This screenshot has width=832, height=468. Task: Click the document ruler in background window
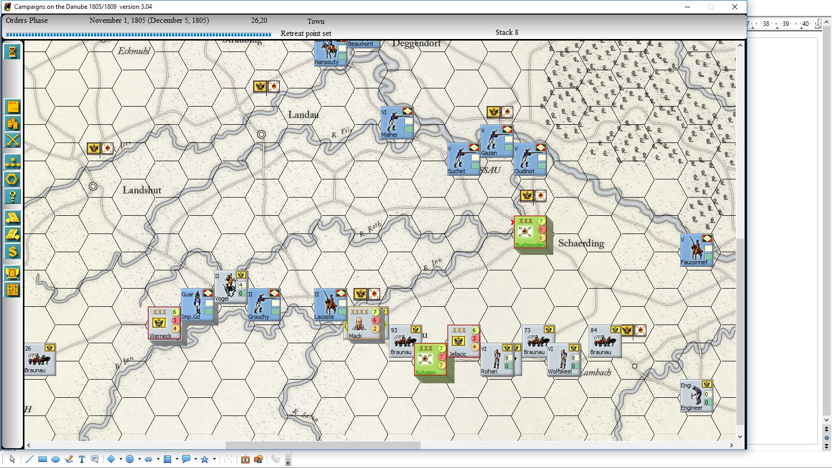(785, 24)
